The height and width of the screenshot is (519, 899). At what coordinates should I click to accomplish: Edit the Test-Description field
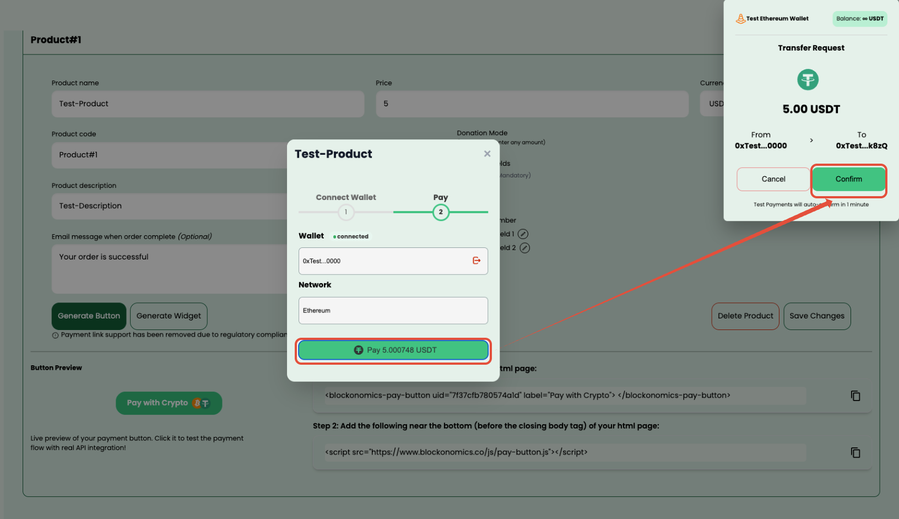(170, 206)
